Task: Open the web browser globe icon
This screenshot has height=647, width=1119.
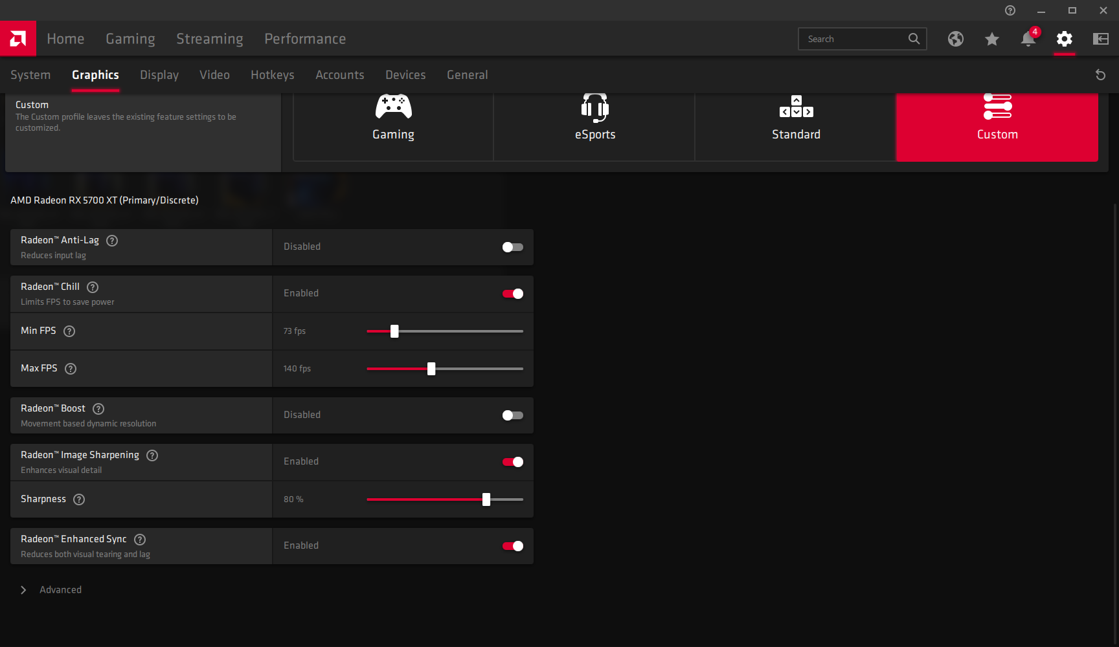Action: 956,39
